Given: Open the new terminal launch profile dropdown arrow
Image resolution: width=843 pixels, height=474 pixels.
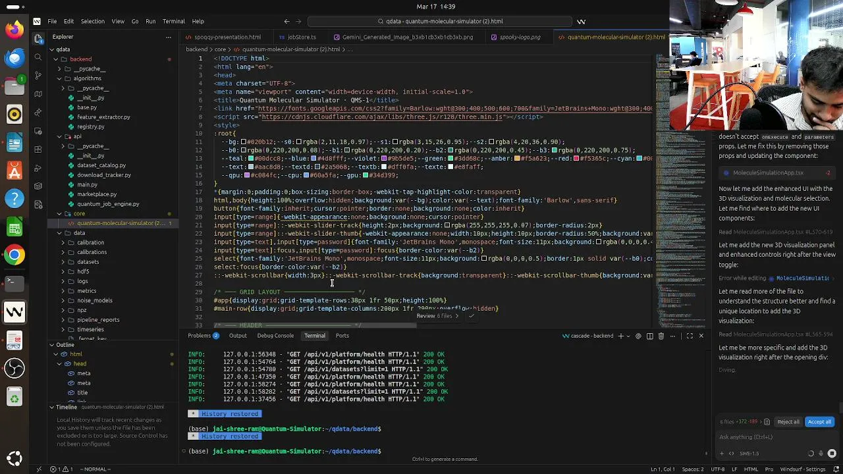Looking at the screenshot, I should coord(628,336).
